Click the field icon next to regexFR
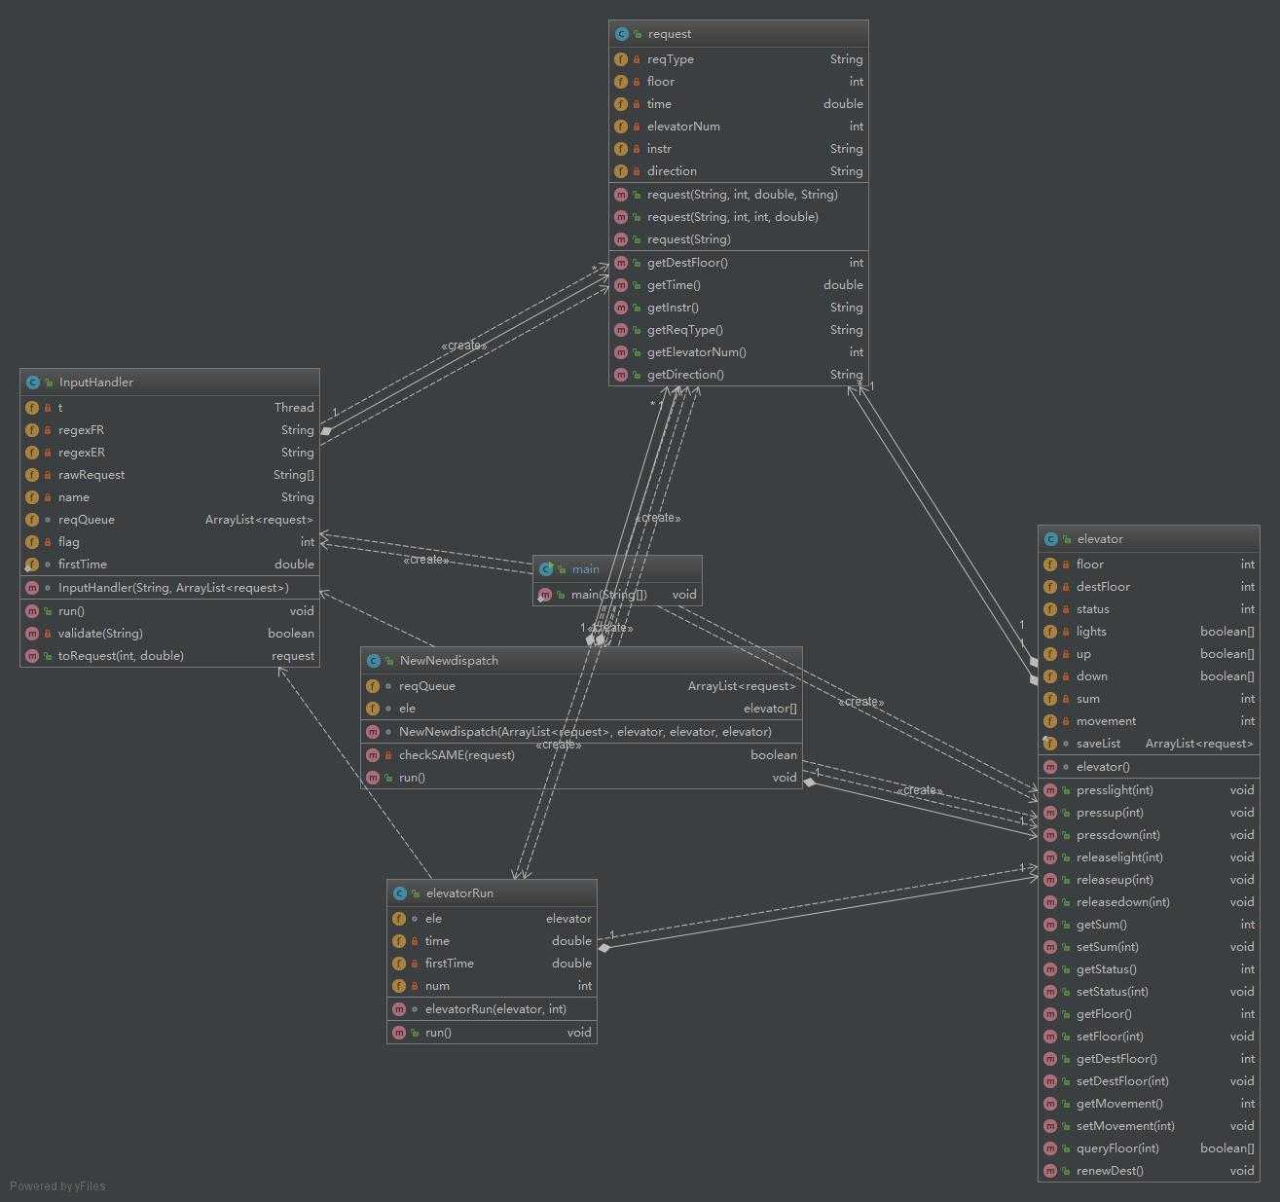 point(32,430)
